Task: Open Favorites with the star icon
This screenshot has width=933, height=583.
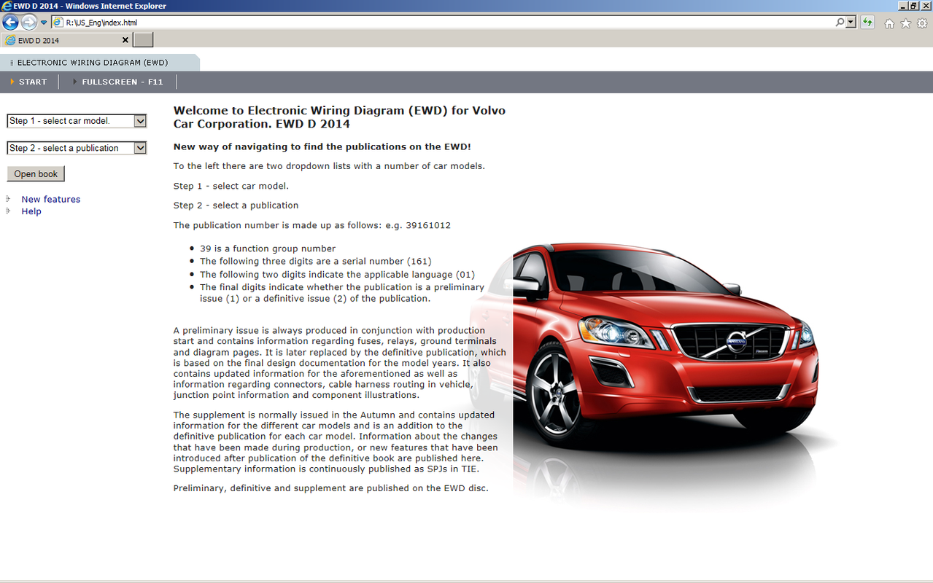Action: point(905,23)
